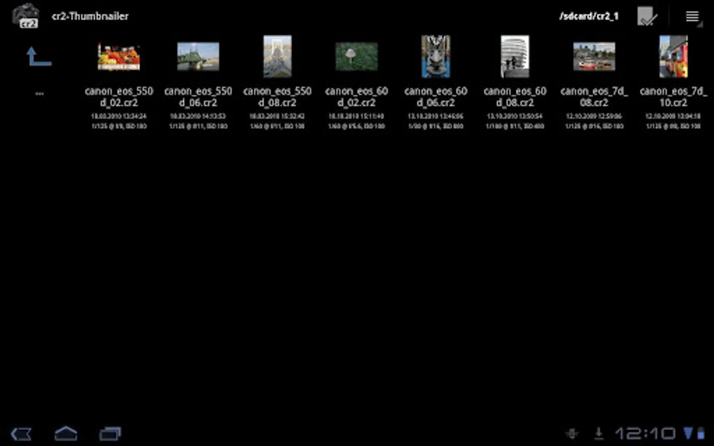Click the /sdcard/cr2_1 path label
Image resolution: width=714 pixels, height=446 pixels.
click(x=589, y=16)
